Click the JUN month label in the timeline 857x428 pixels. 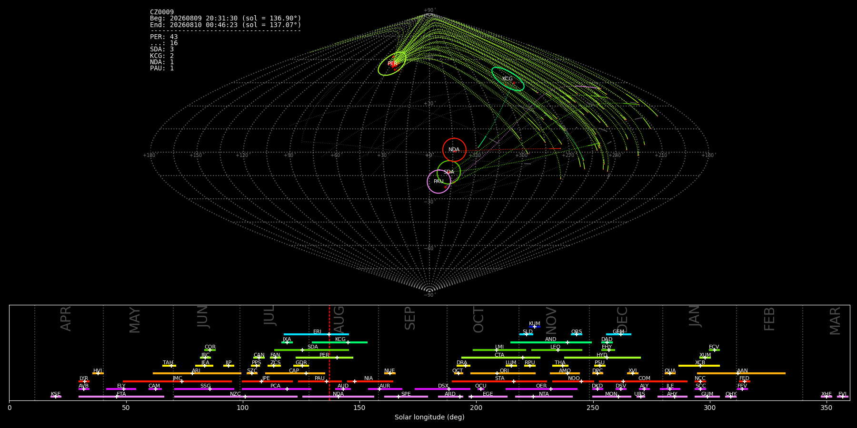tap(203, 317)
